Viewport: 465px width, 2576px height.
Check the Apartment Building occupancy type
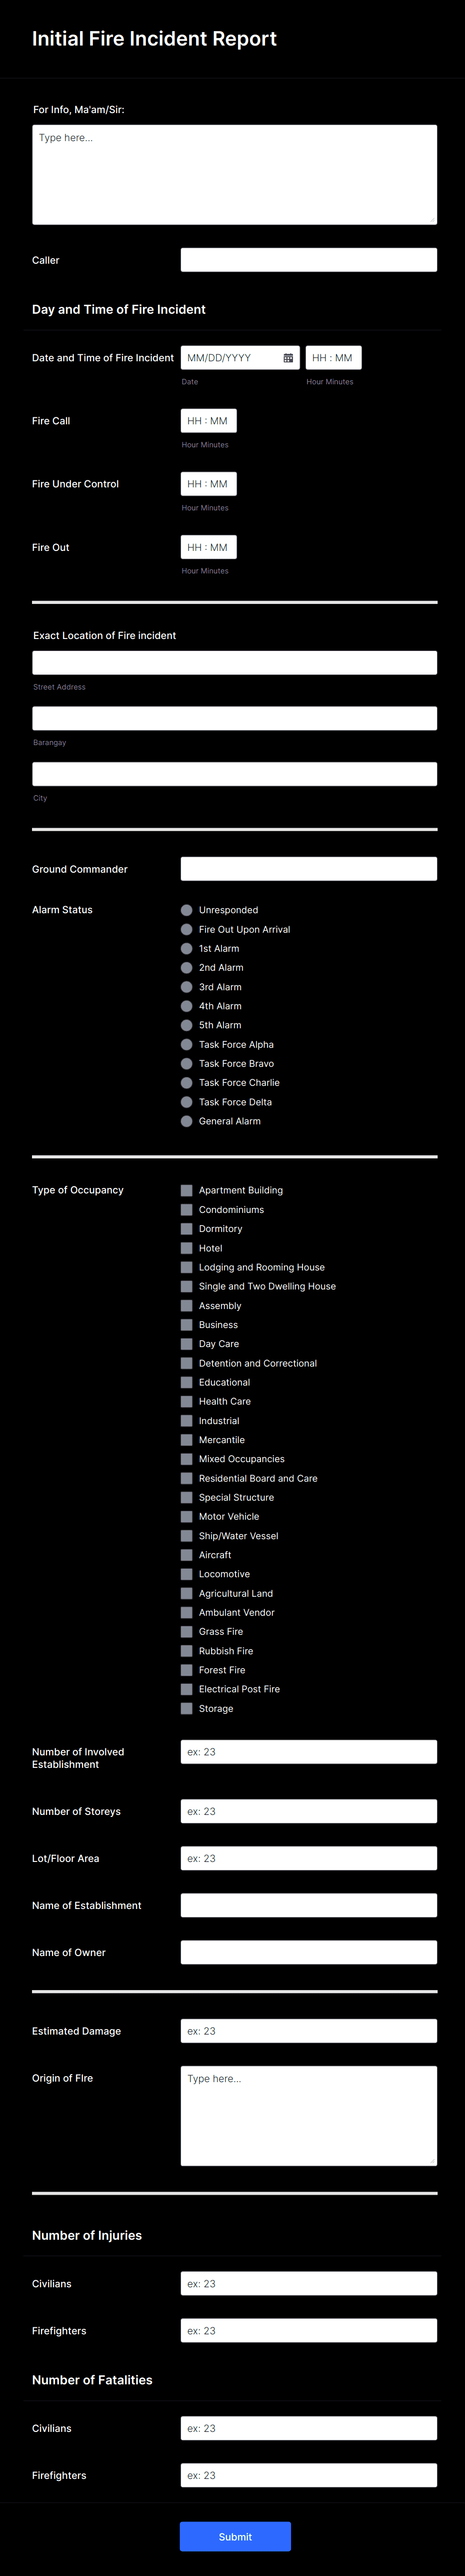pos(186,1190)
